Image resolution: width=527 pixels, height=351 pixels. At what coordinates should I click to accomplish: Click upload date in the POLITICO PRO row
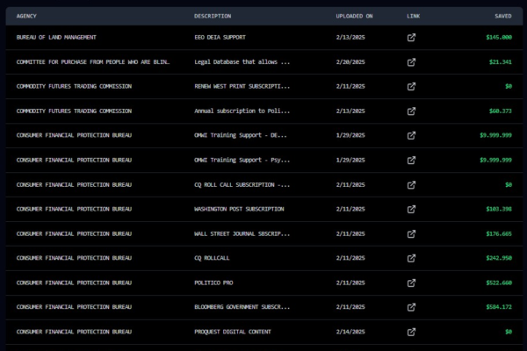(350, 283)
